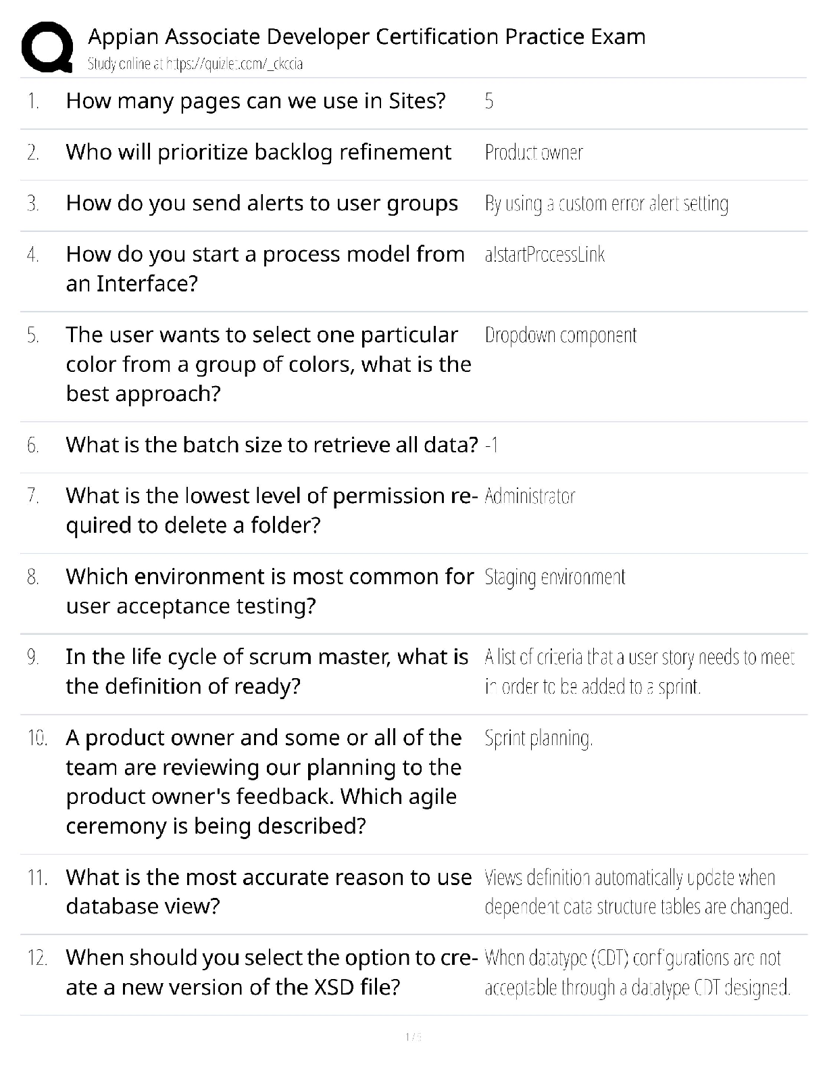Click the page number indicator at bottom
This screenshot has height=1071, width=827.
coord(413,1037)
